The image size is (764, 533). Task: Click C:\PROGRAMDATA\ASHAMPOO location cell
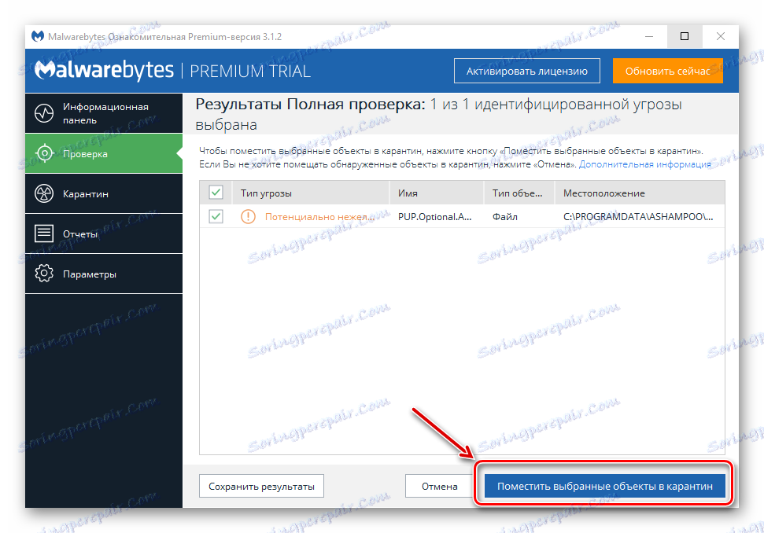click(x=638, y=217)
